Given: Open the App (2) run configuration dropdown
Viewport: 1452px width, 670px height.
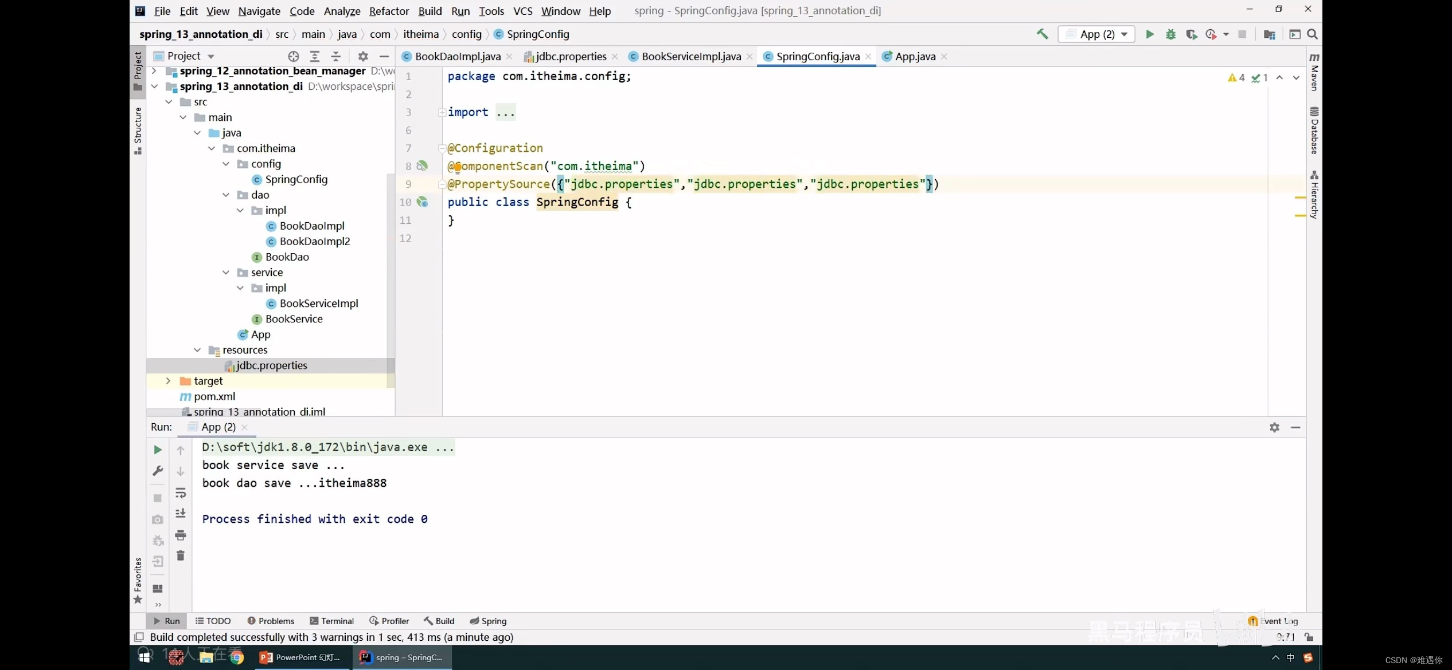Looking at the screenshot, I should (1096, 34).
